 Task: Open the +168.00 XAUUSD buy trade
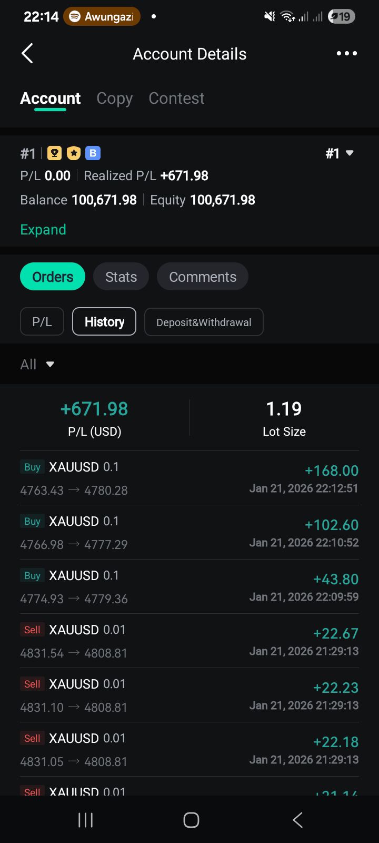(x=189, y=478)
